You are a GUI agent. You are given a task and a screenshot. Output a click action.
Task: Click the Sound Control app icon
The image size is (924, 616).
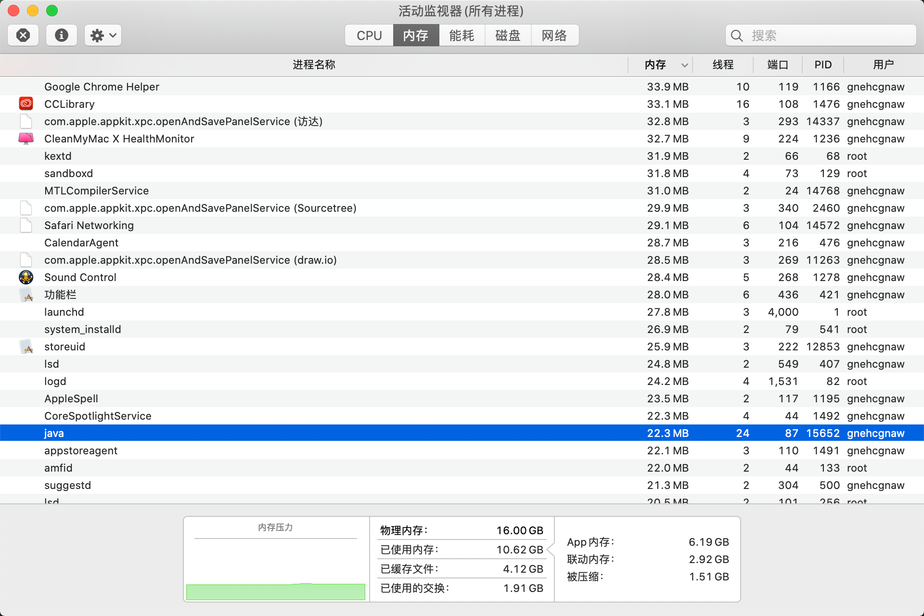26,277
